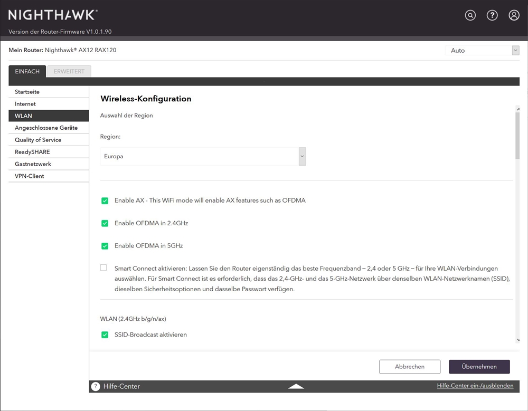Screen dimensions: 528x411
Task: Click the search icon in header
Action: click(470, 15)
